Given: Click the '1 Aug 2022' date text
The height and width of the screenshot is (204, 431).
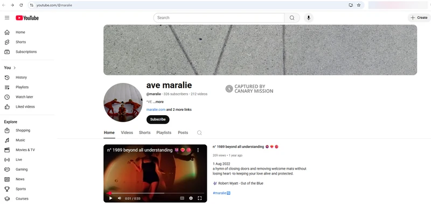Looking at the screenshot, I should (x=221, y=164).
